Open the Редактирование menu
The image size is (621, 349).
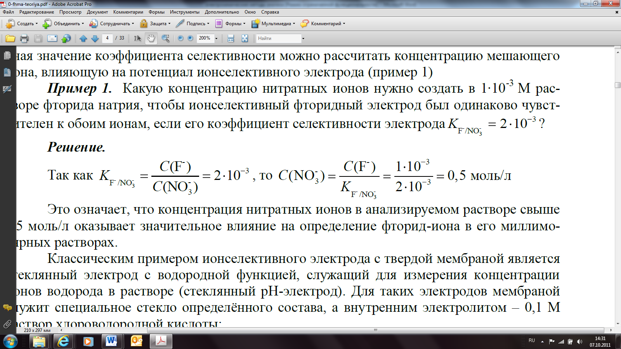click(37, 12)
